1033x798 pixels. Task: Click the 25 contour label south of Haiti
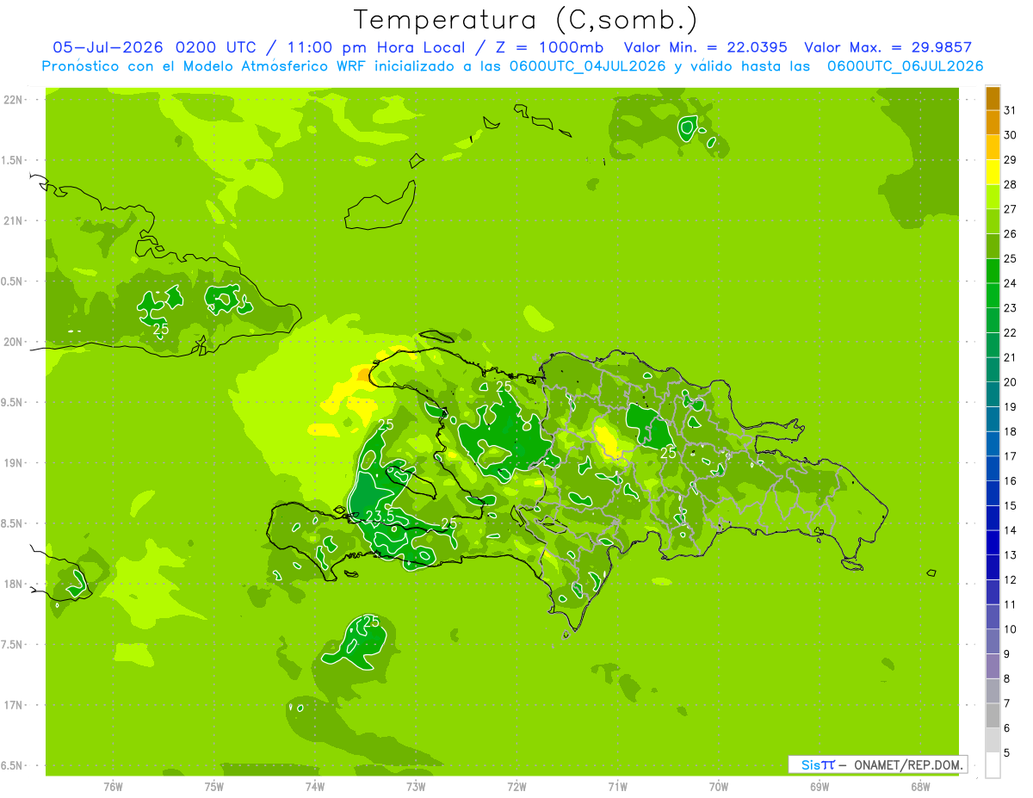point(372,621)
